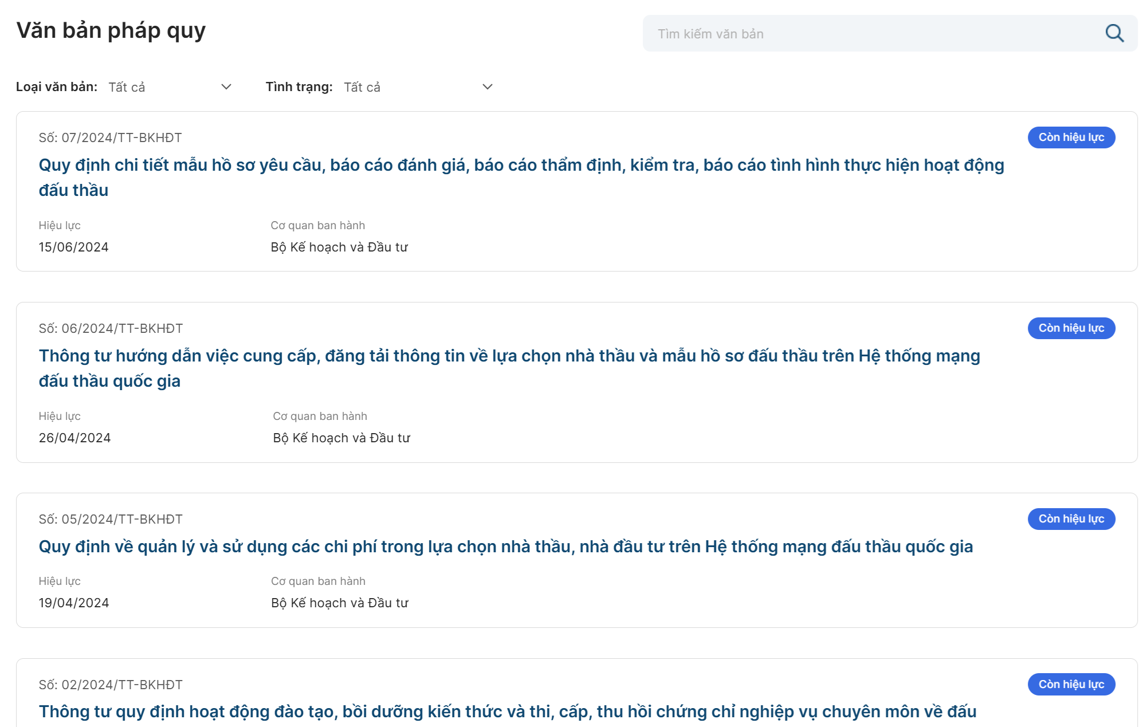Select document number Số: 07/2024/TT-BKHĐT
The height and width of the screenshot is (727, 1147).
tap(110, 138)
